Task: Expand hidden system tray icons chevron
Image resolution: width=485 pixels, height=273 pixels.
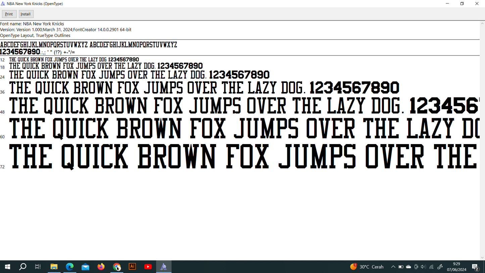Action: click(x=393, y=267)
